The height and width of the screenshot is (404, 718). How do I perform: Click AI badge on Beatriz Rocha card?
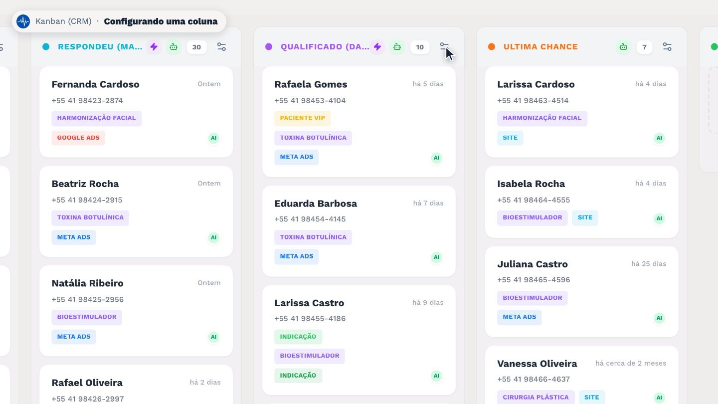[x=214, y=238]
